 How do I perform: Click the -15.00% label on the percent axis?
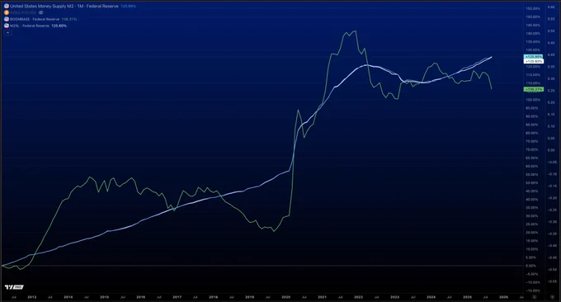tap(533, 291)
